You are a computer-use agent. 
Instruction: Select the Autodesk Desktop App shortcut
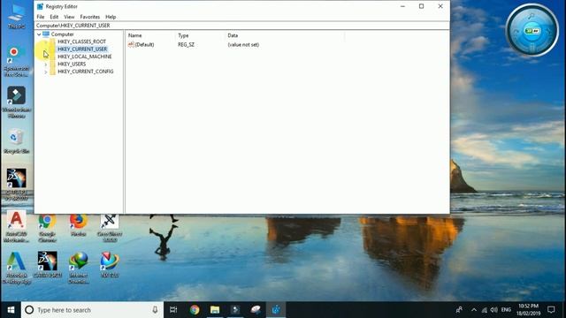click(x=17, y=268)
